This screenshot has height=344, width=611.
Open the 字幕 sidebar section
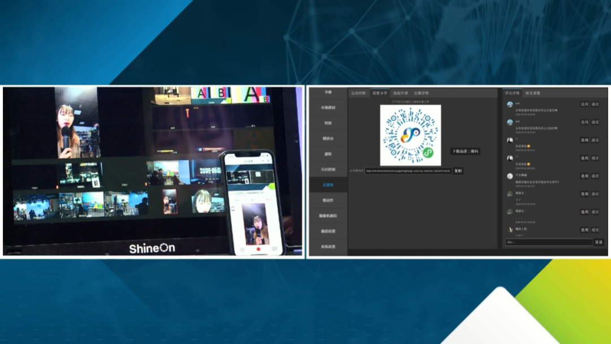pos(328,92)
